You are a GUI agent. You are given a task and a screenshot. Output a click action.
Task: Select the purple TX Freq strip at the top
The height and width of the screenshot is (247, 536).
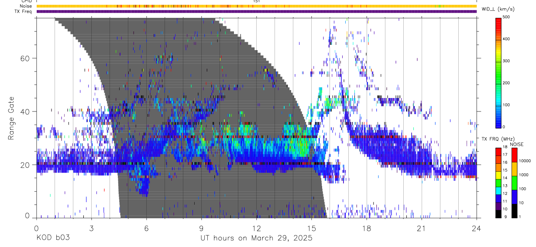coord(257,11)
